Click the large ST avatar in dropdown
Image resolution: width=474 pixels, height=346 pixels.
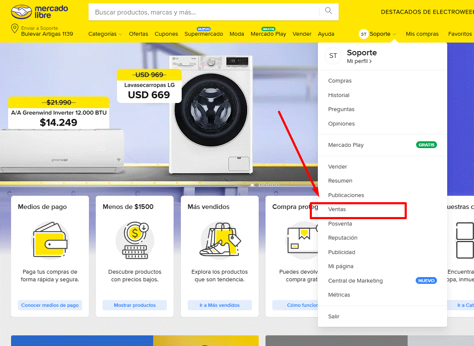coord(333,56)
